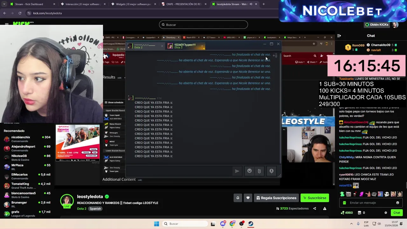Viewport: 407px width, 229px height.
Task: Open ElMacarius recommended channel
Action: click(27, 176)
